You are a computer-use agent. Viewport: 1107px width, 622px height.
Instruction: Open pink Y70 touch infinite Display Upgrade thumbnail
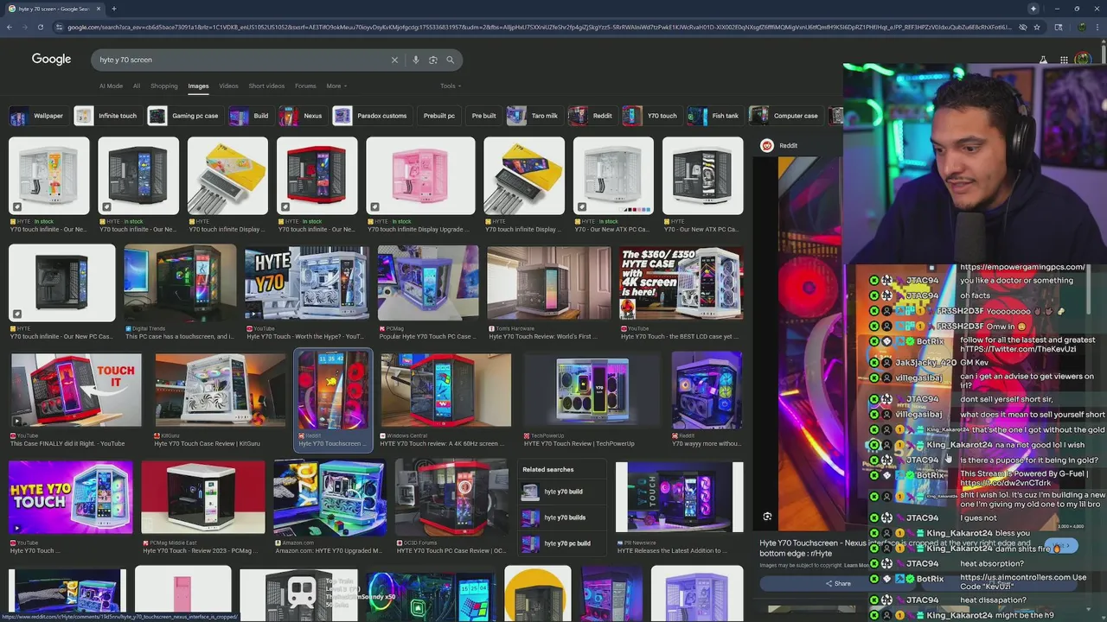[x=420, y=176]
